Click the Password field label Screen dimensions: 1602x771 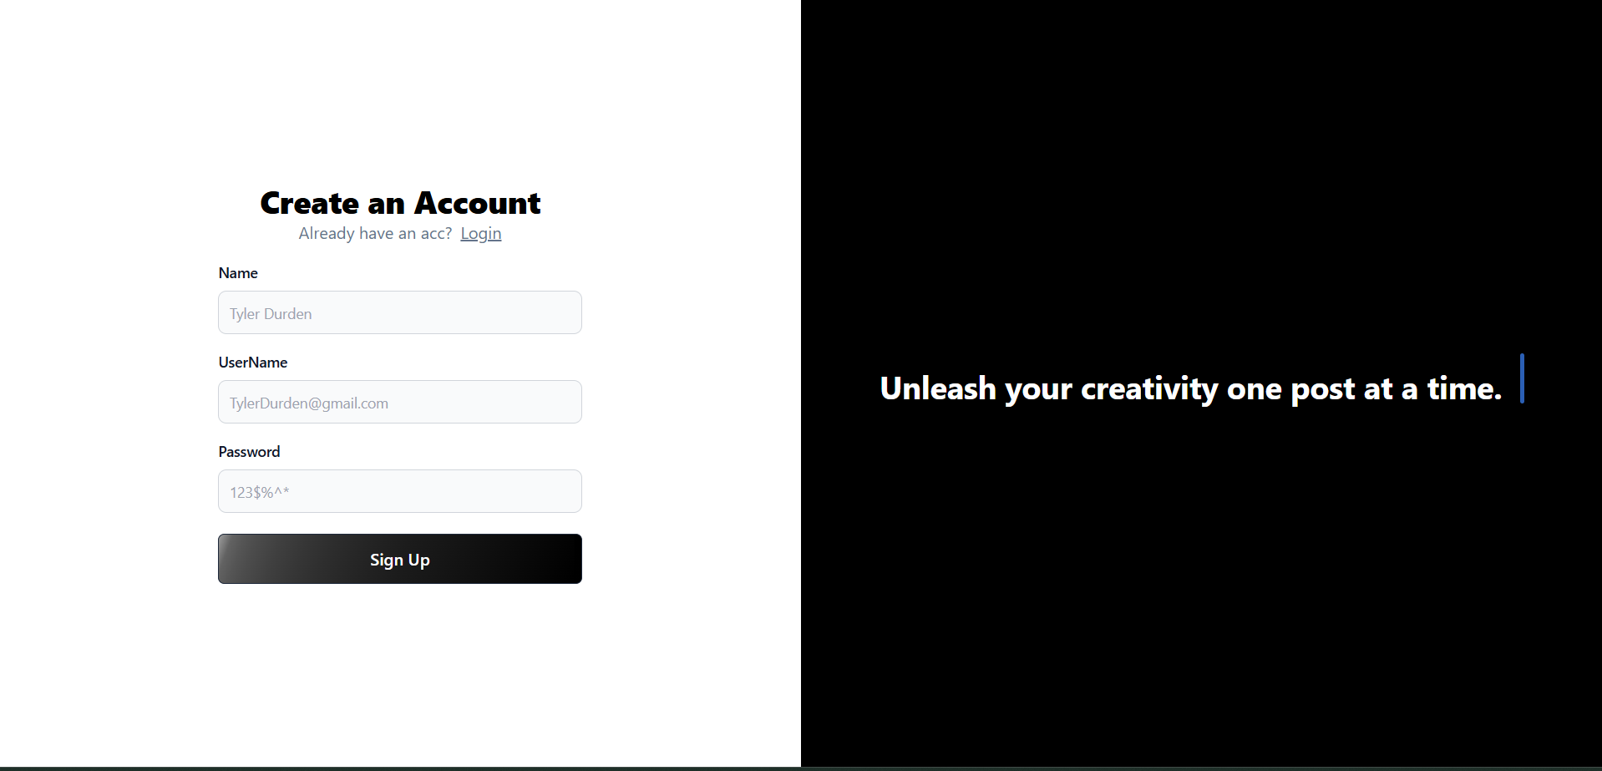pyautogui.click(x=249, y=452)
